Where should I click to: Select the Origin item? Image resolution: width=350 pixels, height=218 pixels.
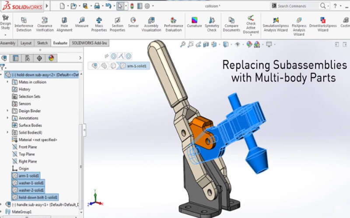pos(21,168)
